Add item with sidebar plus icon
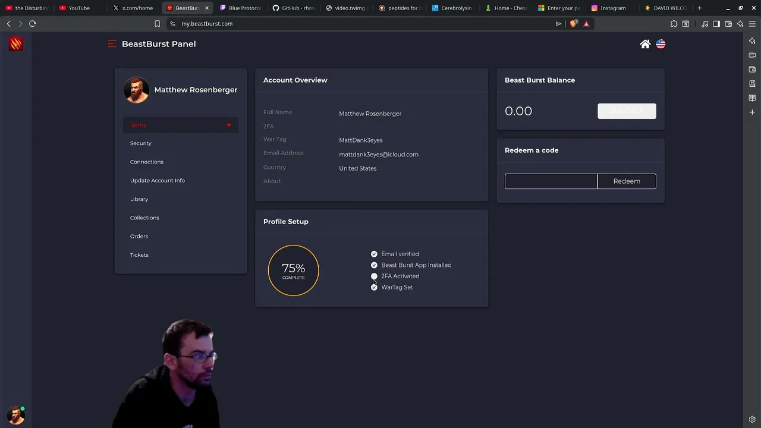Image resolution: width=761 pixels, height=428 pixels. [752, 112]
